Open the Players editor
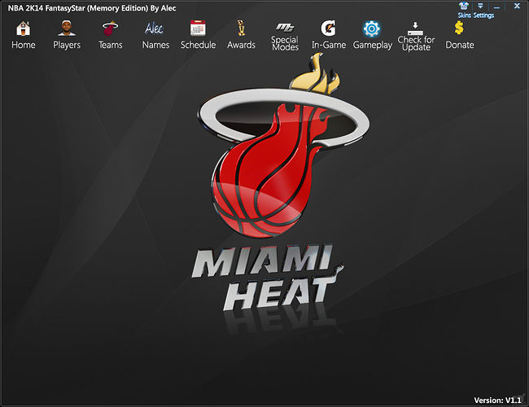Screen dimensions: 529x407 pyautogui.click(x=67, y=29)
